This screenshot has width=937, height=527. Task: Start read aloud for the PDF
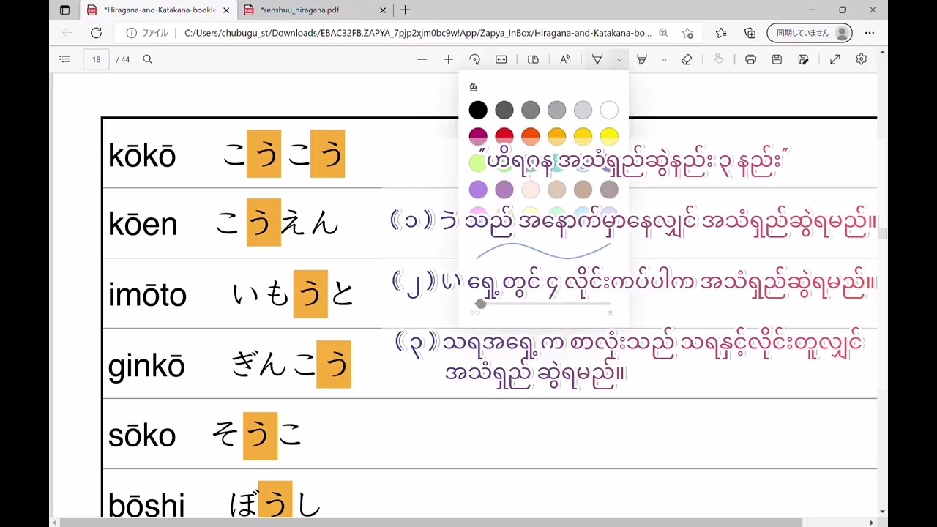(565, 59)
